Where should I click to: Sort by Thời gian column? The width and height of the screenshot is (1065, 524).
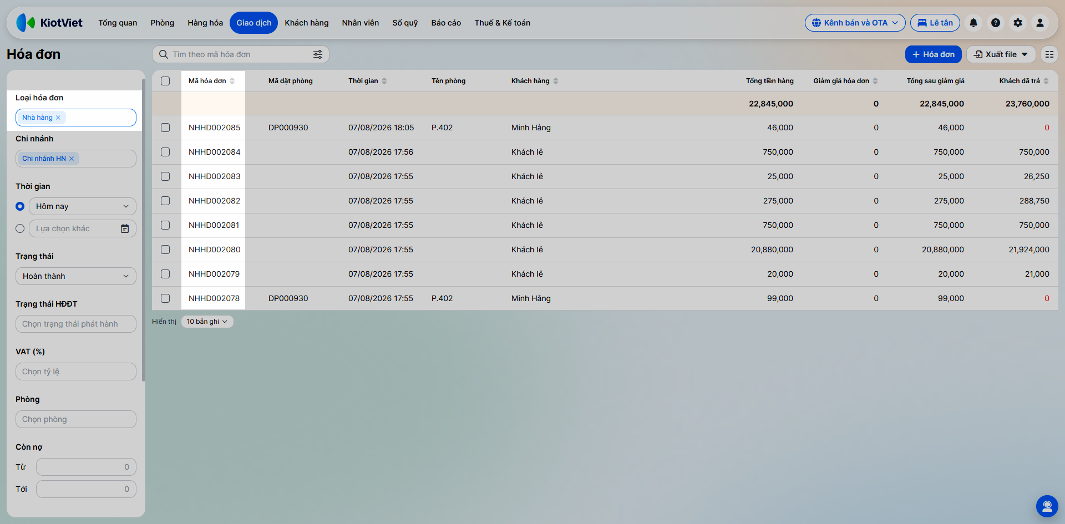[x=384, y=81]
